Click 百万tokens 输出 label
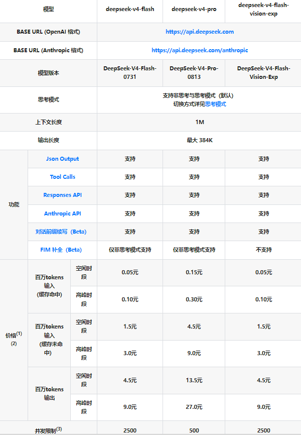 coord(49,393)
